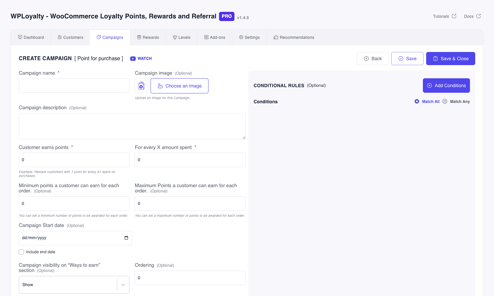Open the Recommendations tab

pos(294,37)
